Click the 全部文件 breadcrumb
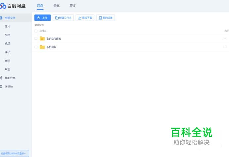 tap(39, 25)
